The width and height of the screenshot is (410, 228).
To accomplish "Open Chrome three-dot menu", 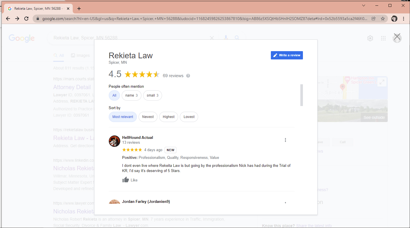I will click(404, 19).
